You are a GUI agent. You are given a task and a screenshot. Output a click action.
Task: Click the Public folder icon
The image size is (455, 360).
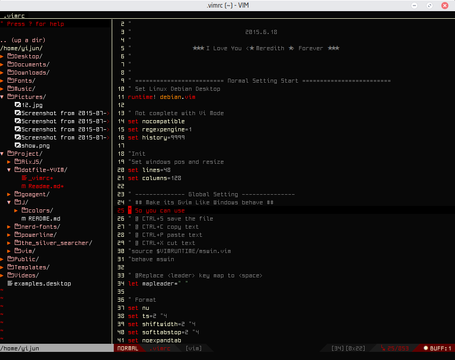[x=11, y=259]
